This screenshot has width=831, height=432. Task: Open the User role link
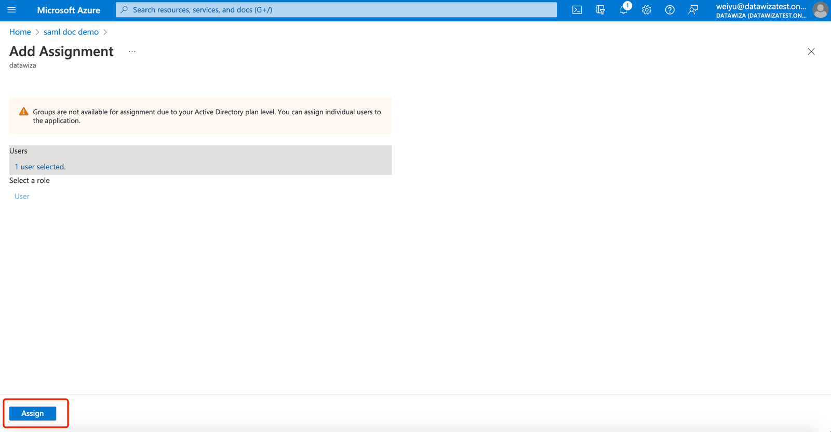pos(22,196)
